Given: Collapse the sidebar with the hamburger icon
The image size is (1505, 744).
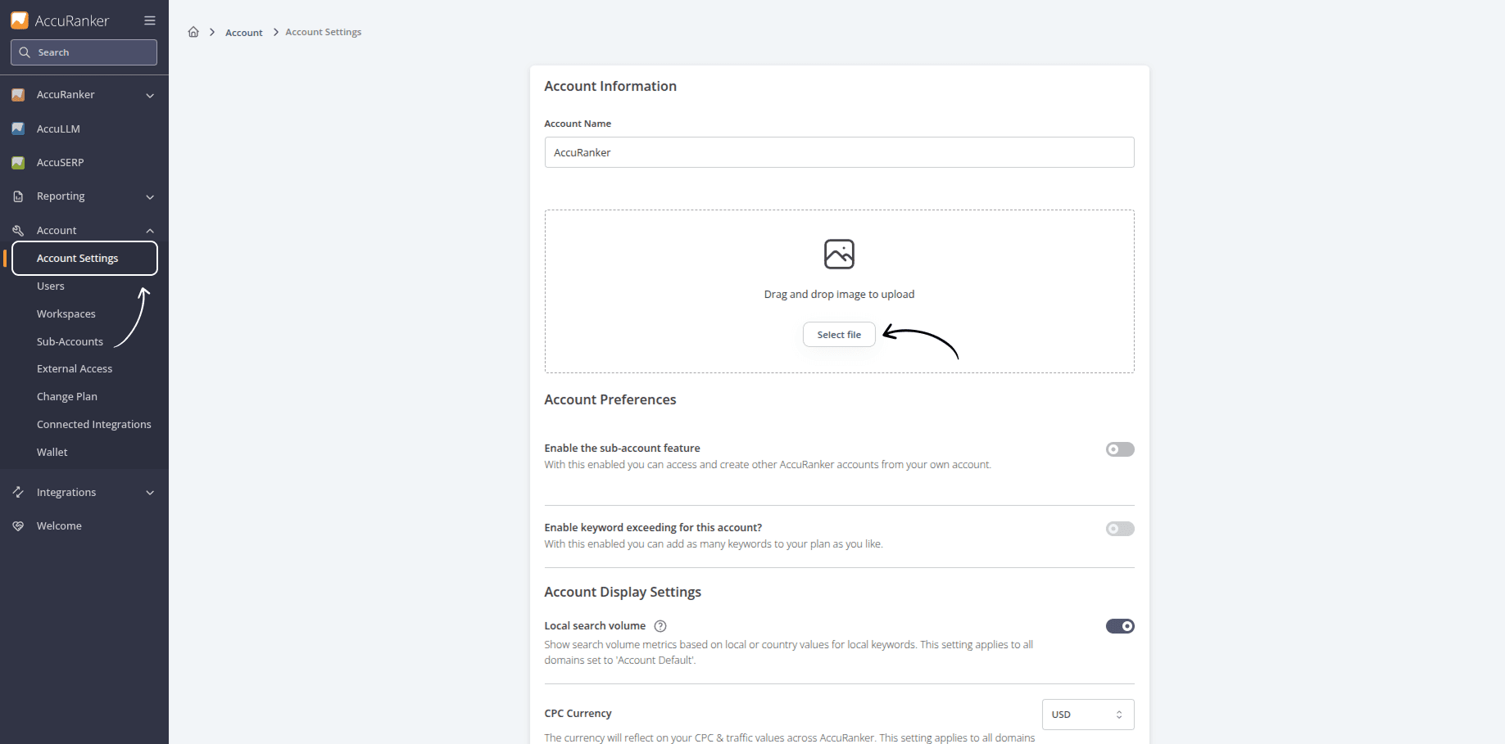Looking at the screenshot, I should (x=150, y=20).
